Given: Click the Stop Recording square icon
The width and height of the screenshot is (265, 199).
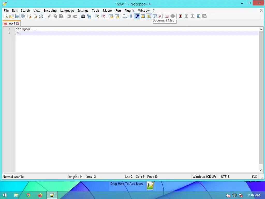Looking at the screenshot, I should pos(186,16).
